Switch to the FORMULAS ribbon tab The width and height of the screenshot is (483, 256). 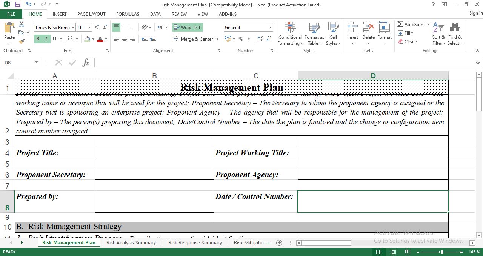tap(128, 14)
